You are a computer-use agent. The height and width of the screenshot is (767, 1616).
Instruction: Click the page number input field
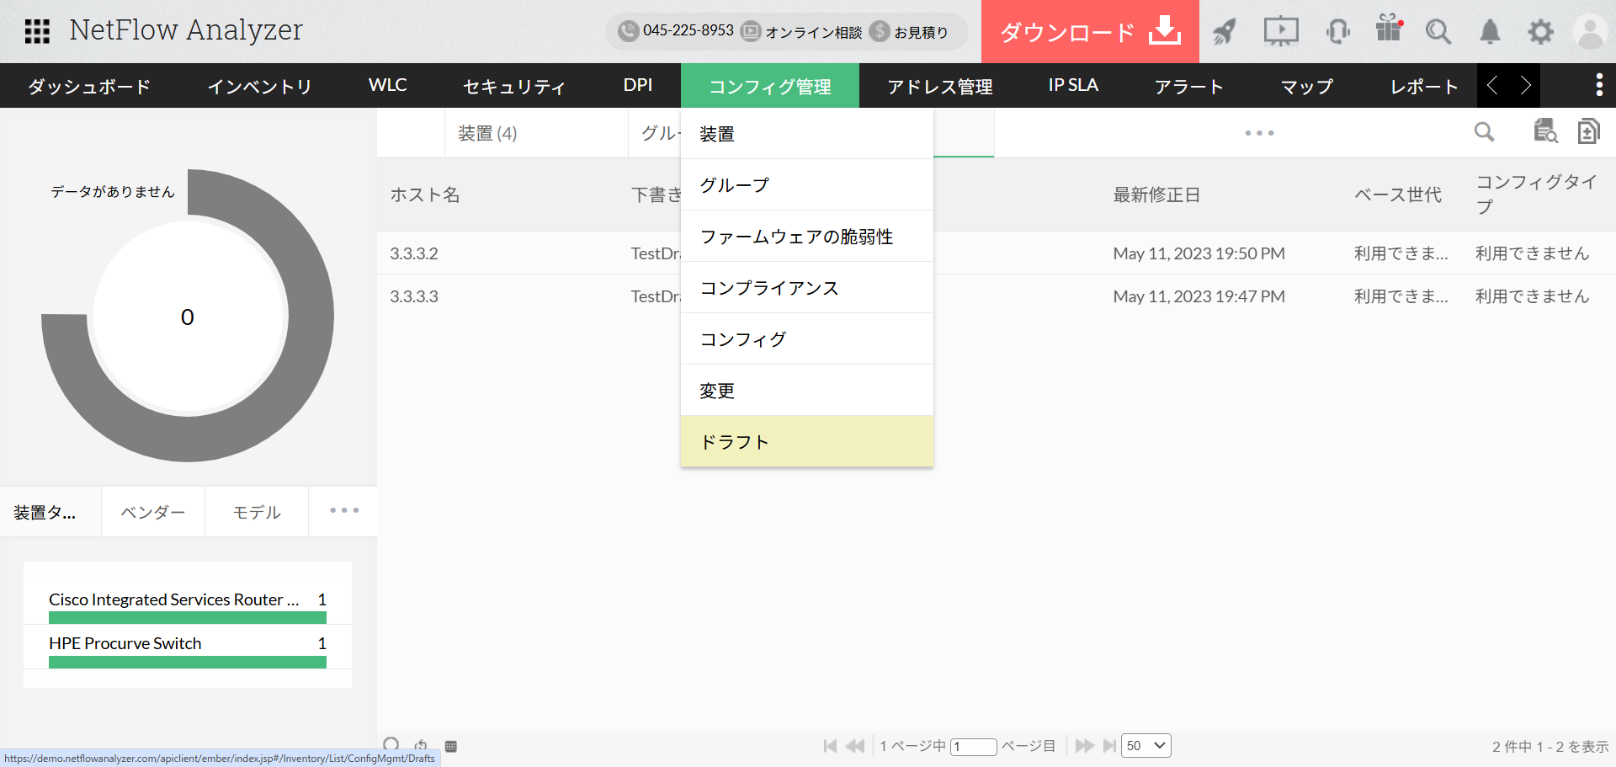(x=973, y=747)
